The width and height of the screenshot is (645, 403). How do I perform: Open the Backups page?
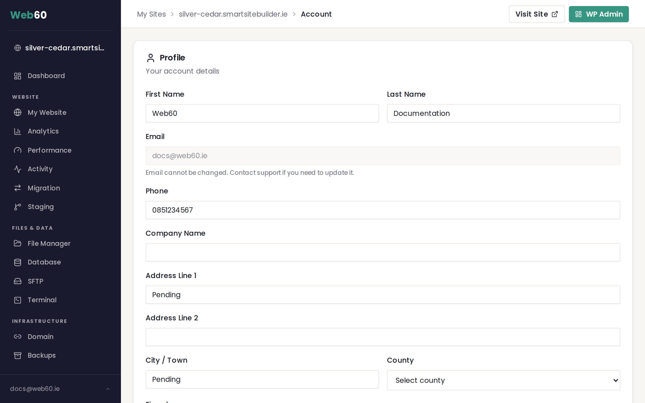tap(41, 355)
